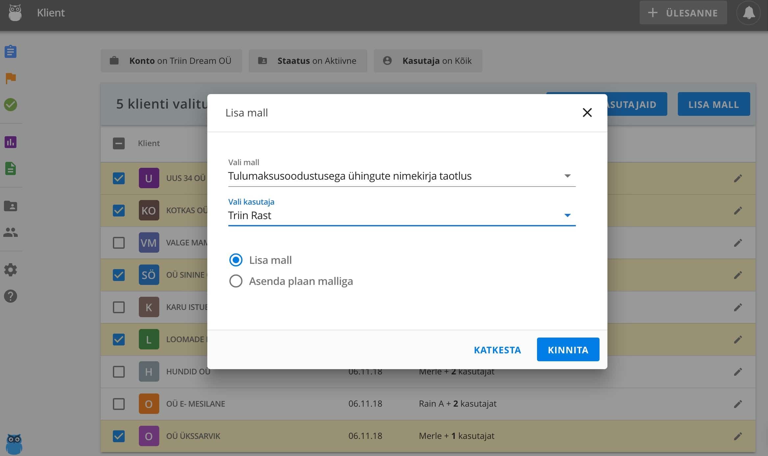
Task: Uncheck the KOTKAS OÜ checkbox
Action: 118,210
